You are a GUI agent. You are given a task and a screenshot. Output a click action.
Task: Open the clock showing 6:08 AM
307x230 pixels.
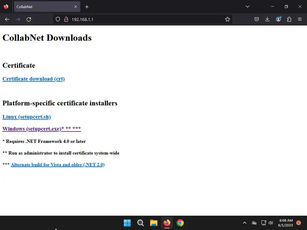click(286, 223)
